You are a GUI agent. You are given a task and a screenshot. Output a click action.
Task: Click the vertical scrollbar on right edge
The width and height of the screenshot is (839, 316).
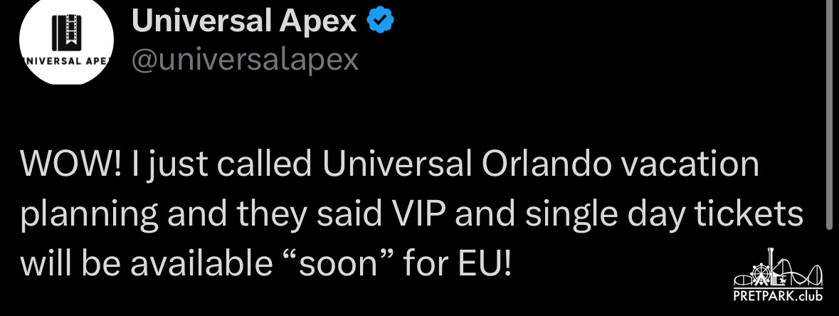pyautogui.click(x=828, y=114)
